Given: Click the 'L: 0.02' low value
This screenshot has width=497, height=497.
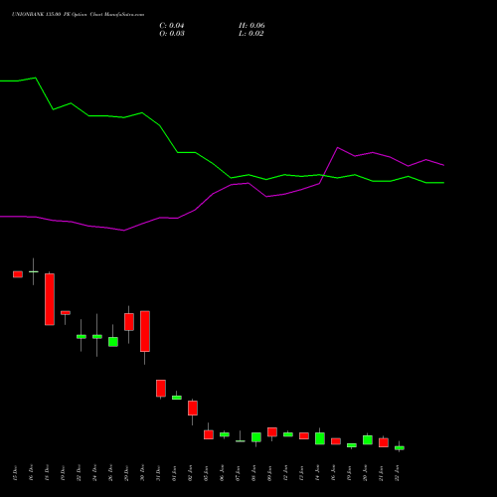Looking at the screenshot, I should (251, 34).
